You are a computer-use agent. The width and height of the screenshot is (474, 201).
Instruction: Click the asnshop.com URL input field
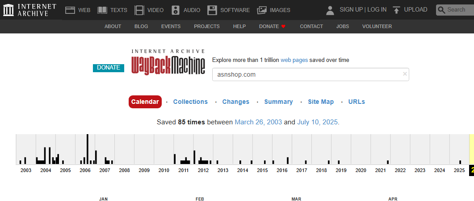coord(310,74)
